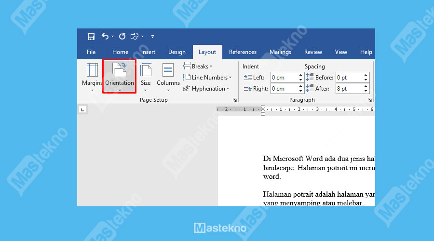Screen dimensions: 434x241
Task: Open the Orientation menu
Action: pyautogui.click(x=120, y=77)
